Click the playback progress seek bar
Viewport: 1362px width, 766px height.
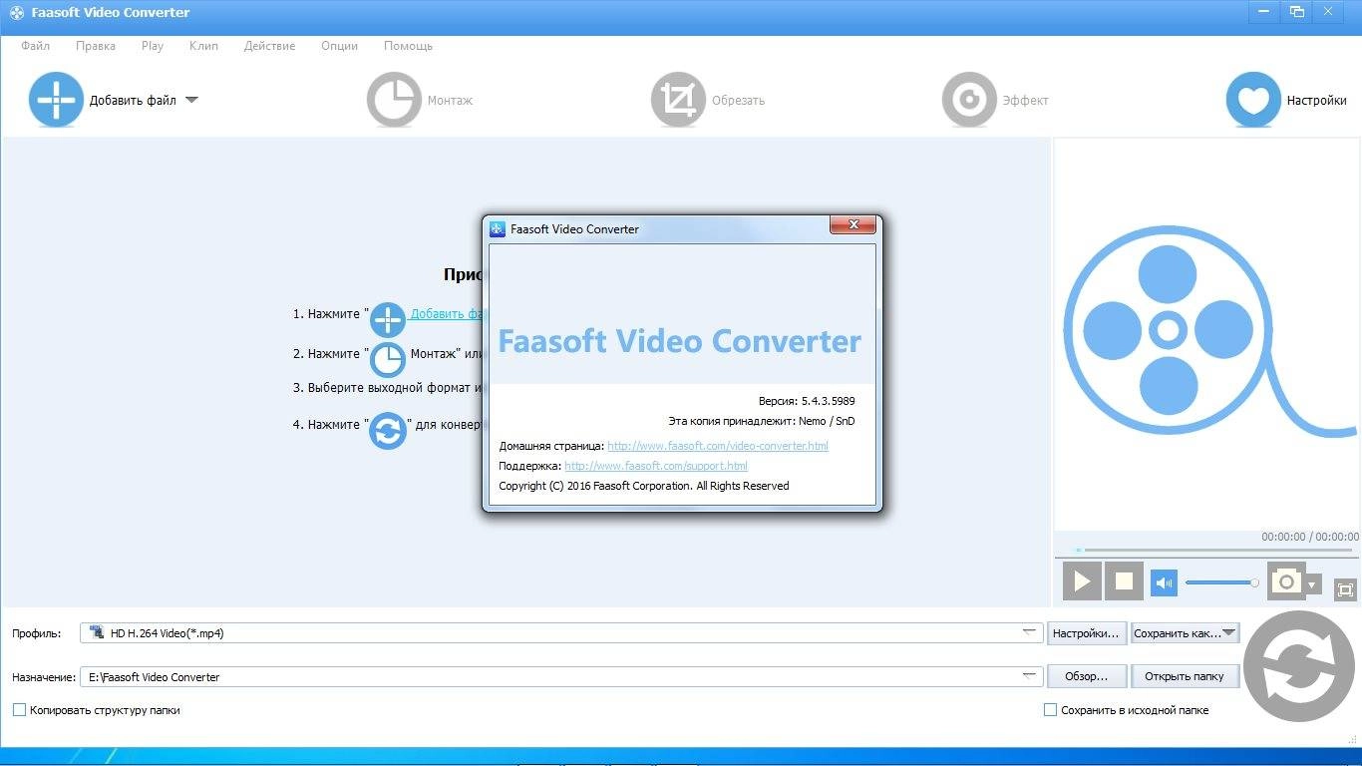(x=1216, y=550)
